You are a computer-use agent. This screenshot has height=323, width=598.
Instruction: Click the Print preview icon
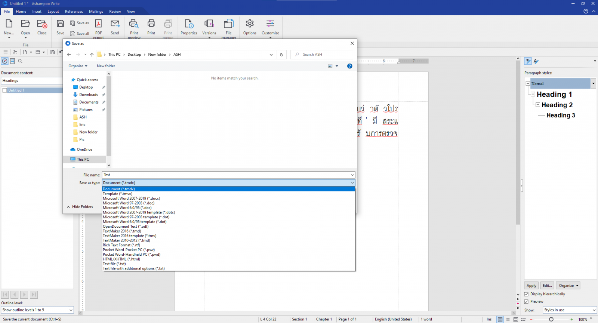pyautogui.click(x=134, y=24)
